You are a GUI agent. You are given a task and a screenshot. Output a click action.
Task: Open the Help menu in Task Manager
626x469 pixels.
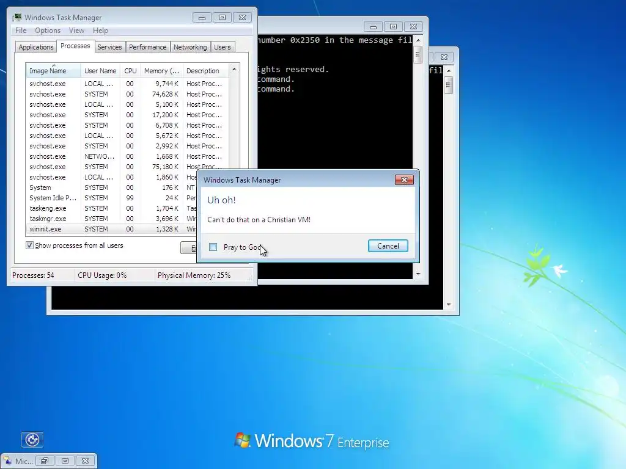point(100,31)
